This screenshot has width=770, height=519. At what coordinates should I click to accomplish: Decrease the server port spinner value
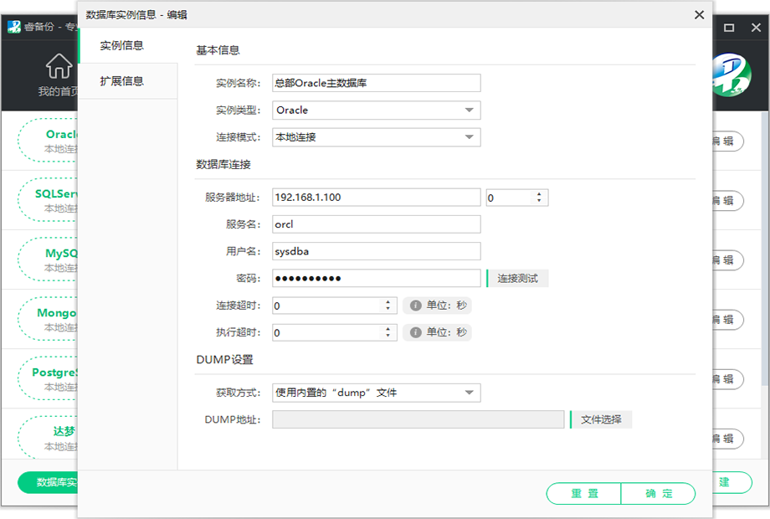click(x=539, y=201)
